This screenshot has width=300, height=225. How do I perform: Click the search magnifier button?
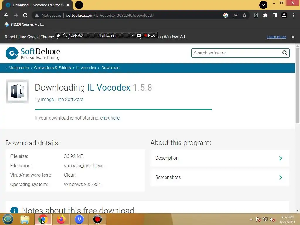pyautogui.click(x=285, y=53)
